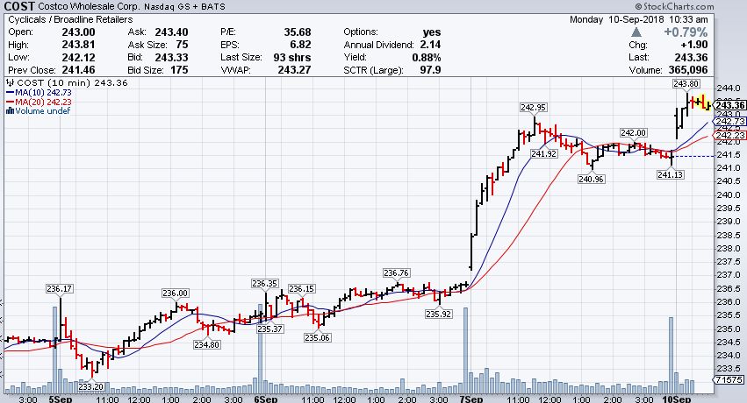
Task: Click the MA(20) 242.23 axis tag
Action: pos(729,136)
